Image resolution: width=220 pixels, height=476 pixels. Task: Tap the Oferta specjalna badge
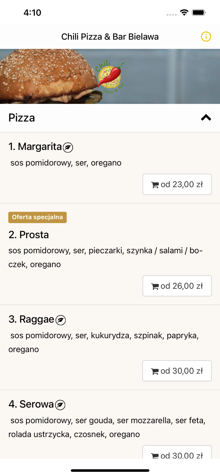pyautogui.click(x=37, y=217)
